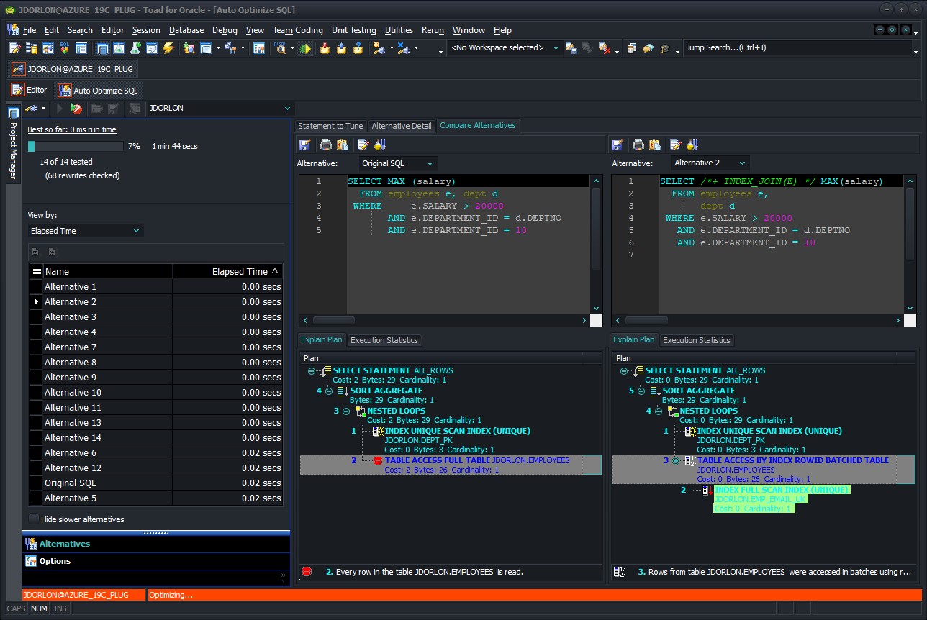This screenshot has height=620, width=927.
Task: Open the Utilities menu
Action: tap(399, 30)
